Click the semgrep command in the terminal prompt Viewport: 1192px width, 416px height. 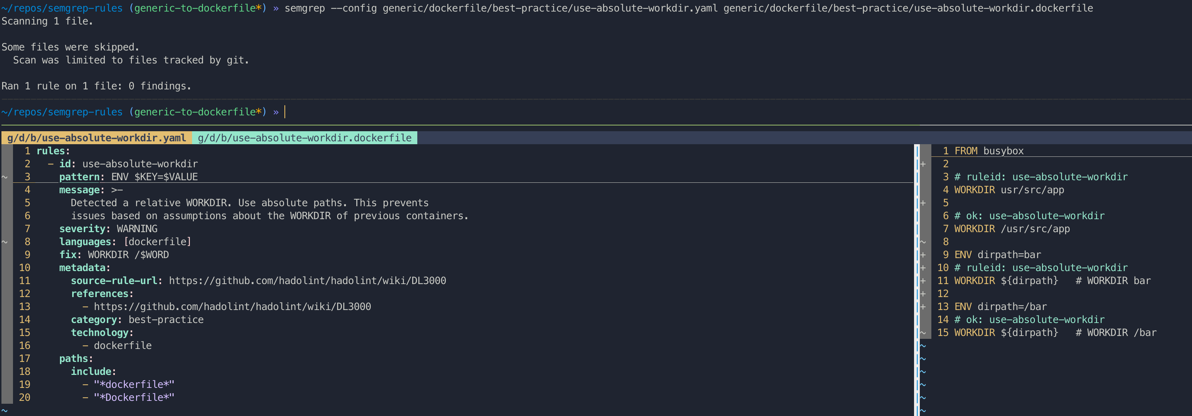(x=417, y=8)
